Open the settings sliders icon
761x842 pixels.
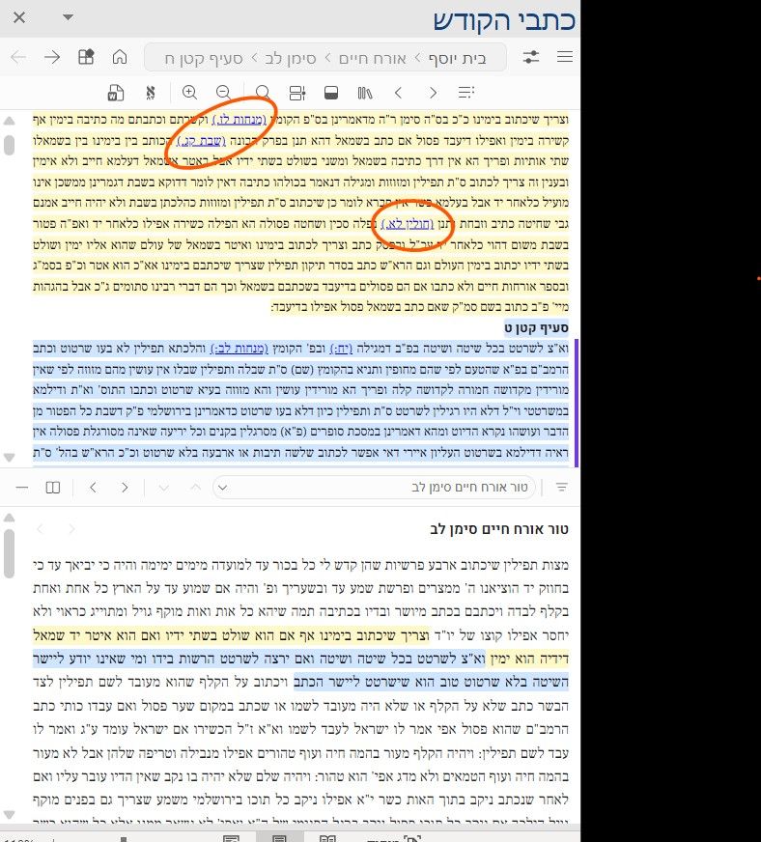[530, 57]
